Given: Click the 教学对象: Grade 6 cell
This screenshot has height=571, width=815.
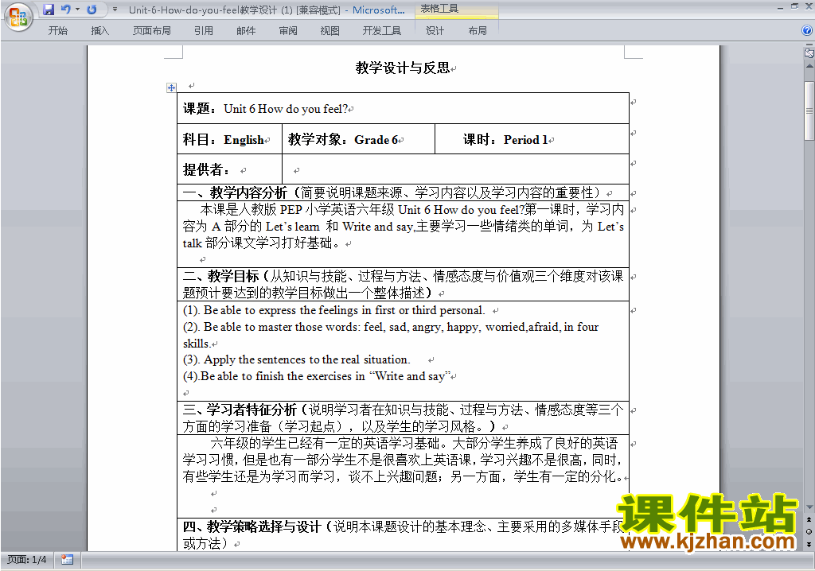Looking at the screenshot, I should (x=358, y=139).
